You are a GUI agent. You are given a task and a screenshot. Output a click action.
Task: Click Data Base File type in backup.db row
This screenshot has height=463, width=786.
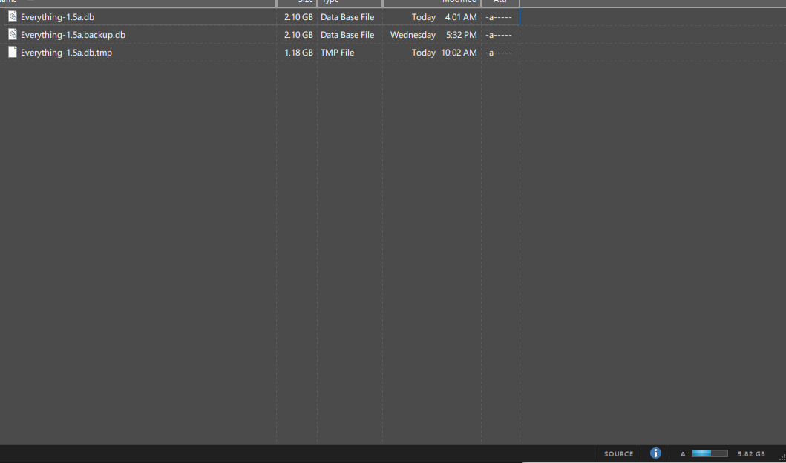coord(347,35)
